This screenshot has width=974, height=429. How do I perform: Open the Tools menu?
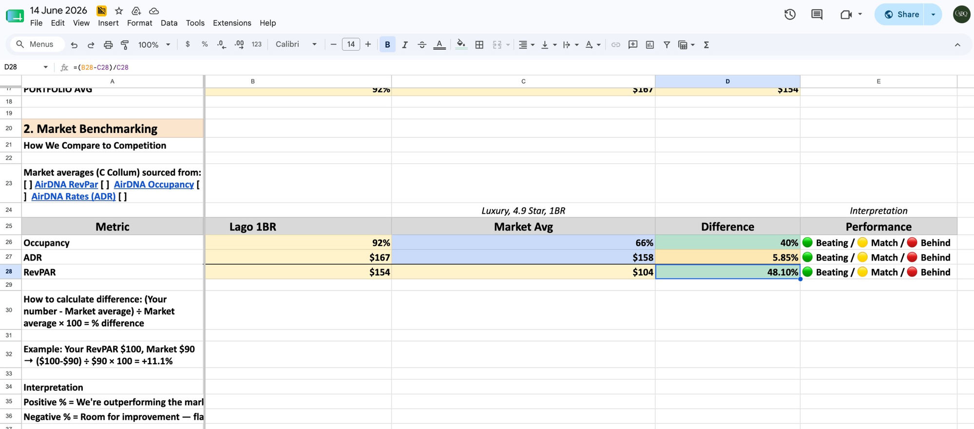[195, 23]
